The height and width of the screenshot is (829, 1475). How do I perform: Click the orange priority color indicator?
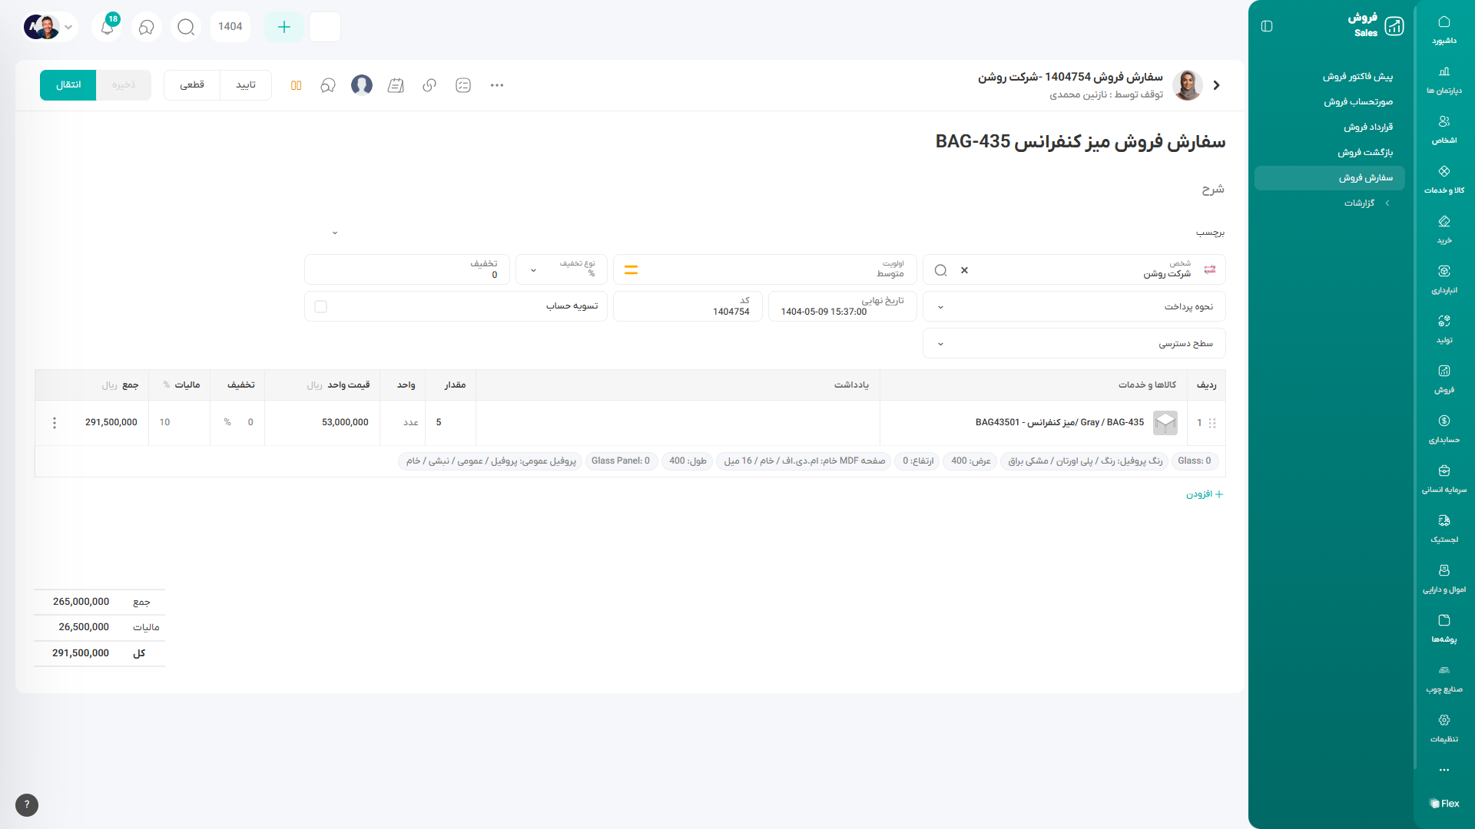[x=631, y=270]
